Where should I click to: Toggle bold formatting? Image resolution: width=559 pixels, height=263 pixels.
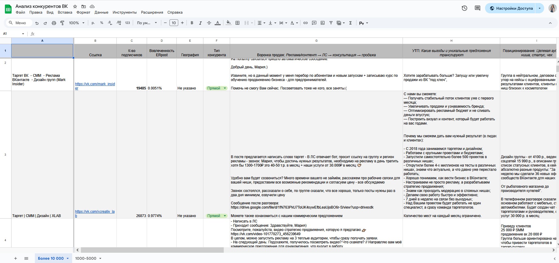(x=192, y=23)
